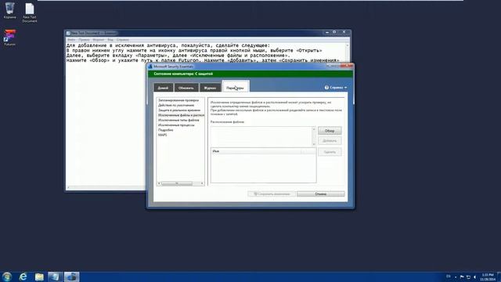
Task: Click Notepad title bar document icon
Action: coord(68,33)
